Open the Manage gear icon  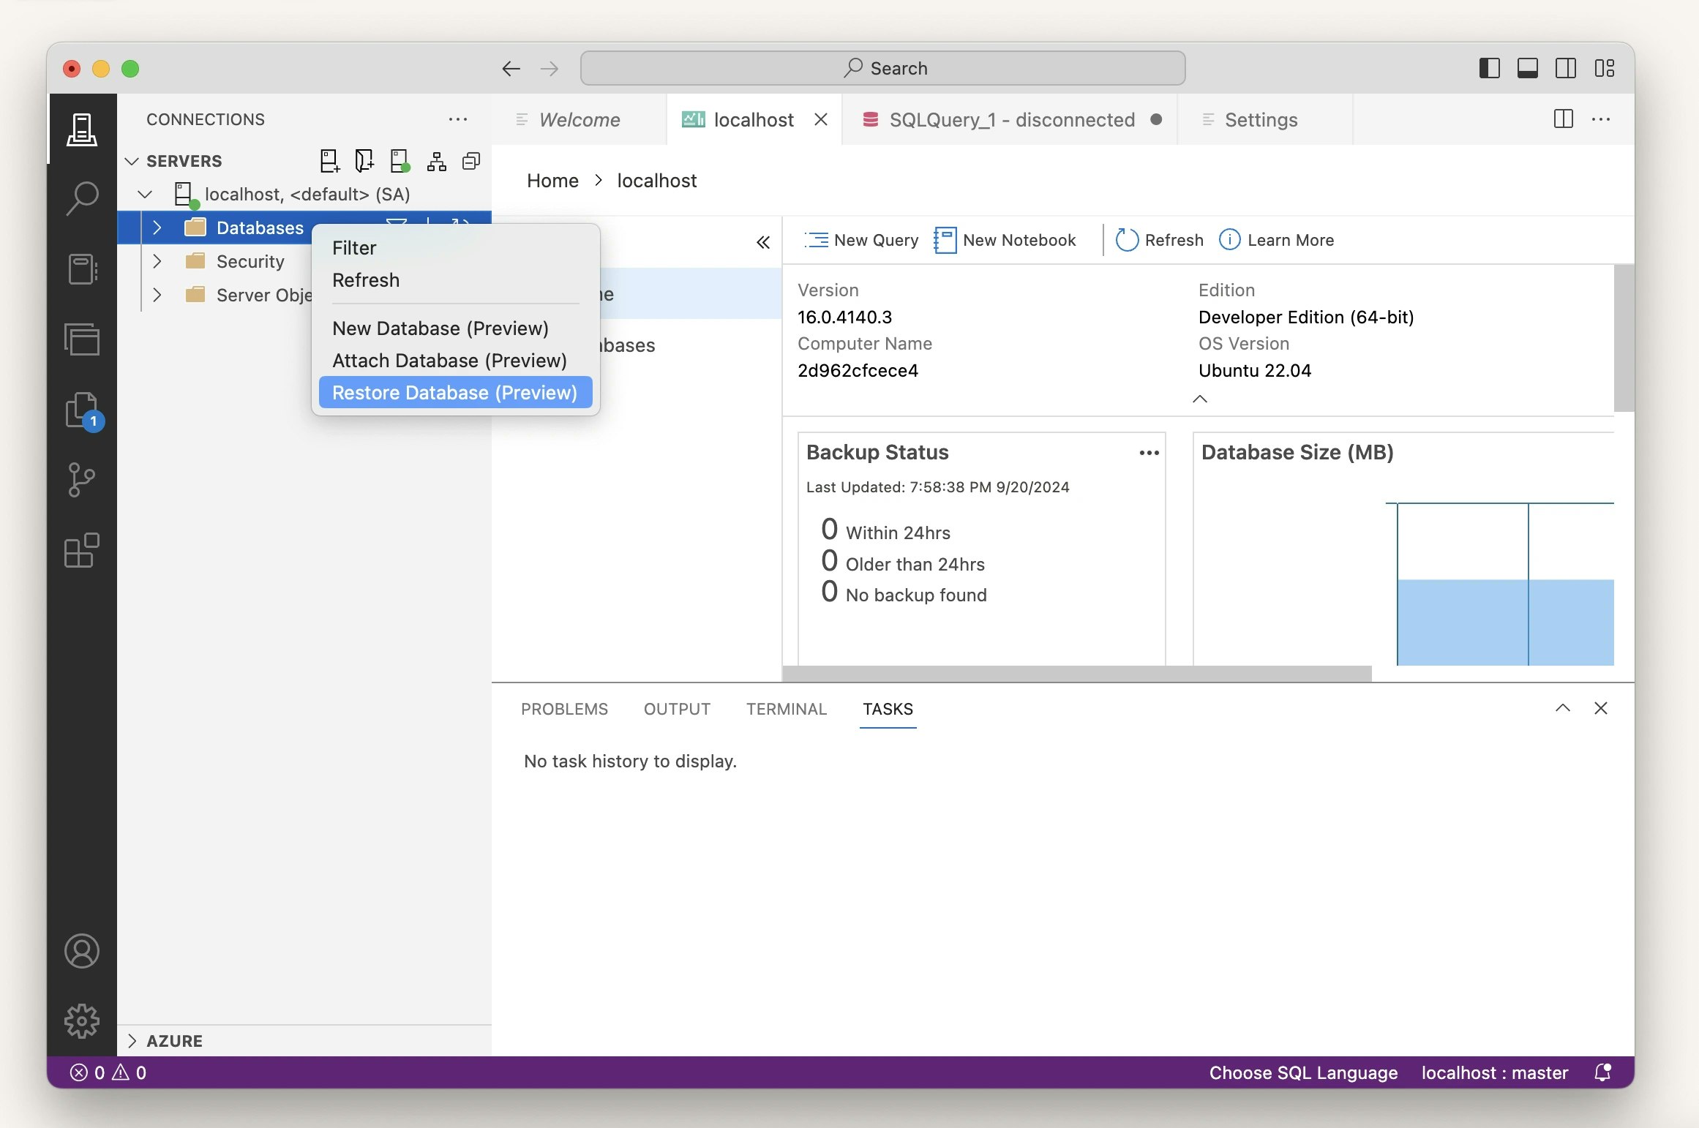tap(81, 1020)
